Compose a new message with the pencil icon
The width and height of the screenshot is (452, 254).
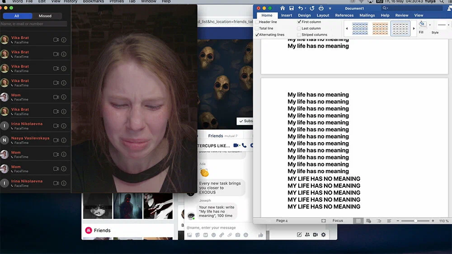tap(299, 235)
